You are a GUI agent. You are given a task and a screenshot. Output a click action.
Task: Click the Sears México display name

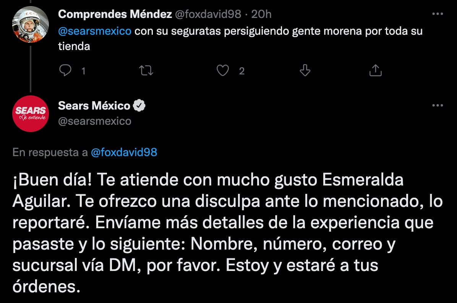pyautogui.click(x=94, y=106)
